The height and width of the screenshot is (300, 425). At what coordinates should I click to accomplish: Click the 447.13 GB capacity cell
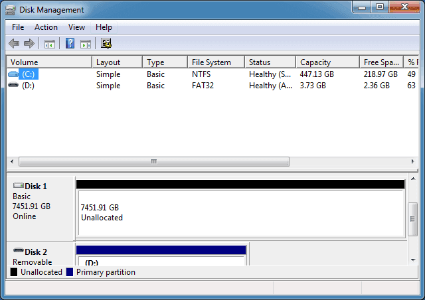point(317,74)
